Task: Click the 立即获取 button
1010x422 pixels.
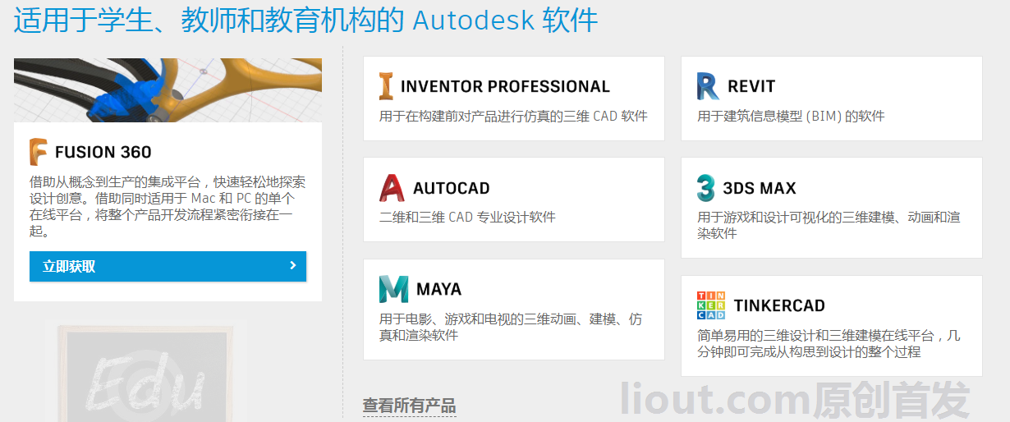Action: [168, 266]
